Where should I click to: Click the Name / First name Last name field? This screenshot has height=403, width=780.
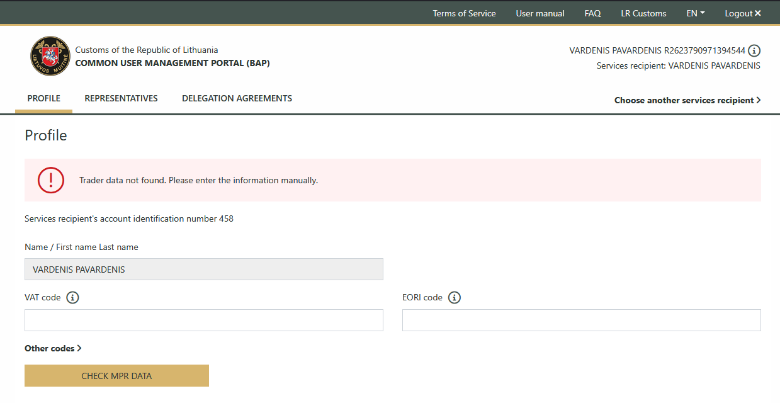point(203,270)
